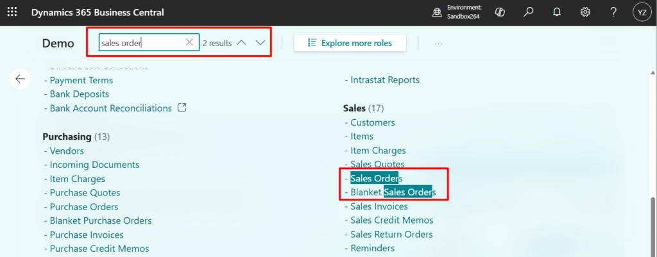Click the Explore more roles button
Image resolution: width=657 pixels, height=257 pixels.
(x=350, y=43)
